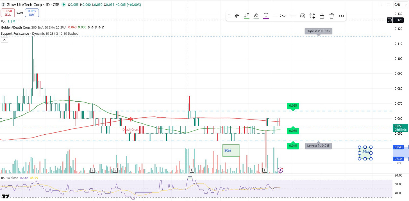The width and height of the screenshot is (409, 201).
Task: Click the current price label with countdown 05:53:06
Action: click(401, 128)
